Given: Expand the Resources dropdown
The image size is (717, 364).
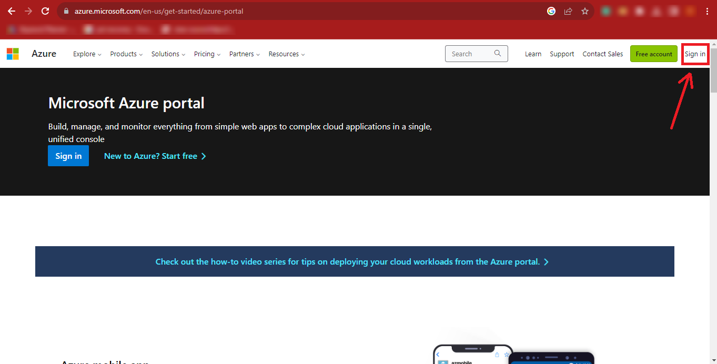Looking at the screenshot, I should [x=287, y=54].
